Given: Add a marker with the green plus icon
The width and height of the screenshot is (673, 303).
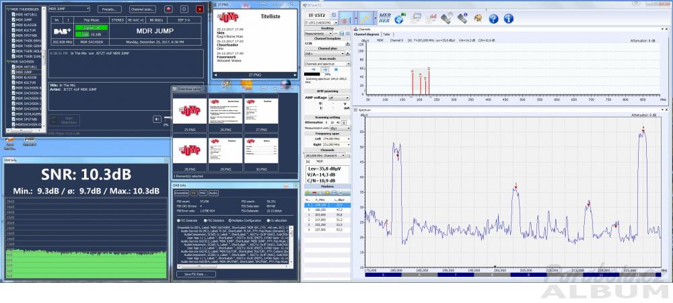Looking at the screenshot, I should click(x=308, y=193).
